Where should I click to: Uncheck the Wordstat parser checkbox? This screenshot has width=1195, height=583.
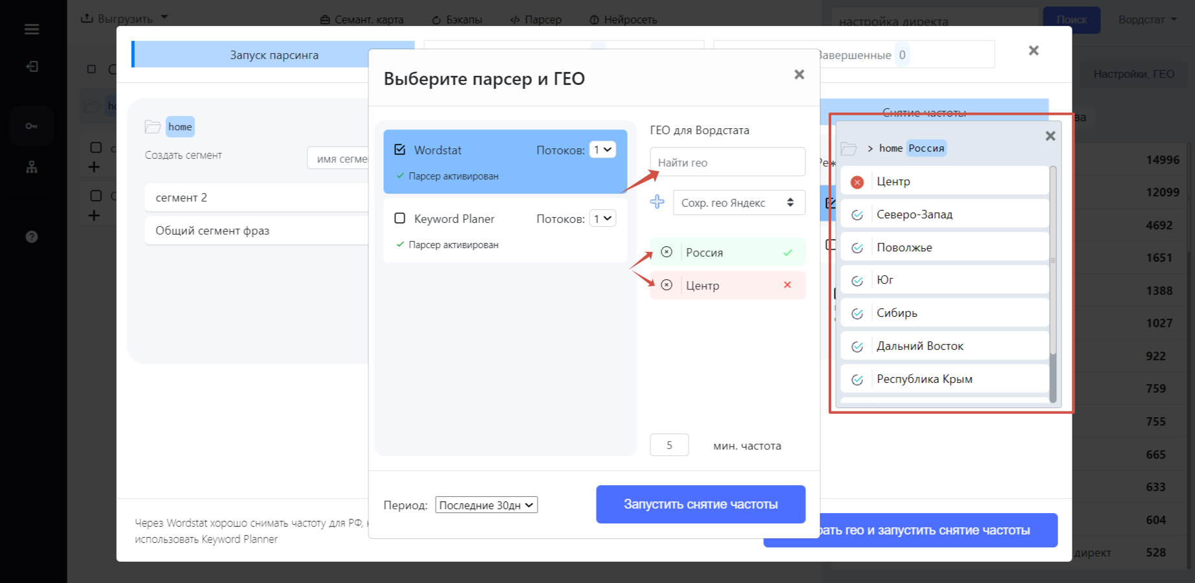tap(400, 150)
